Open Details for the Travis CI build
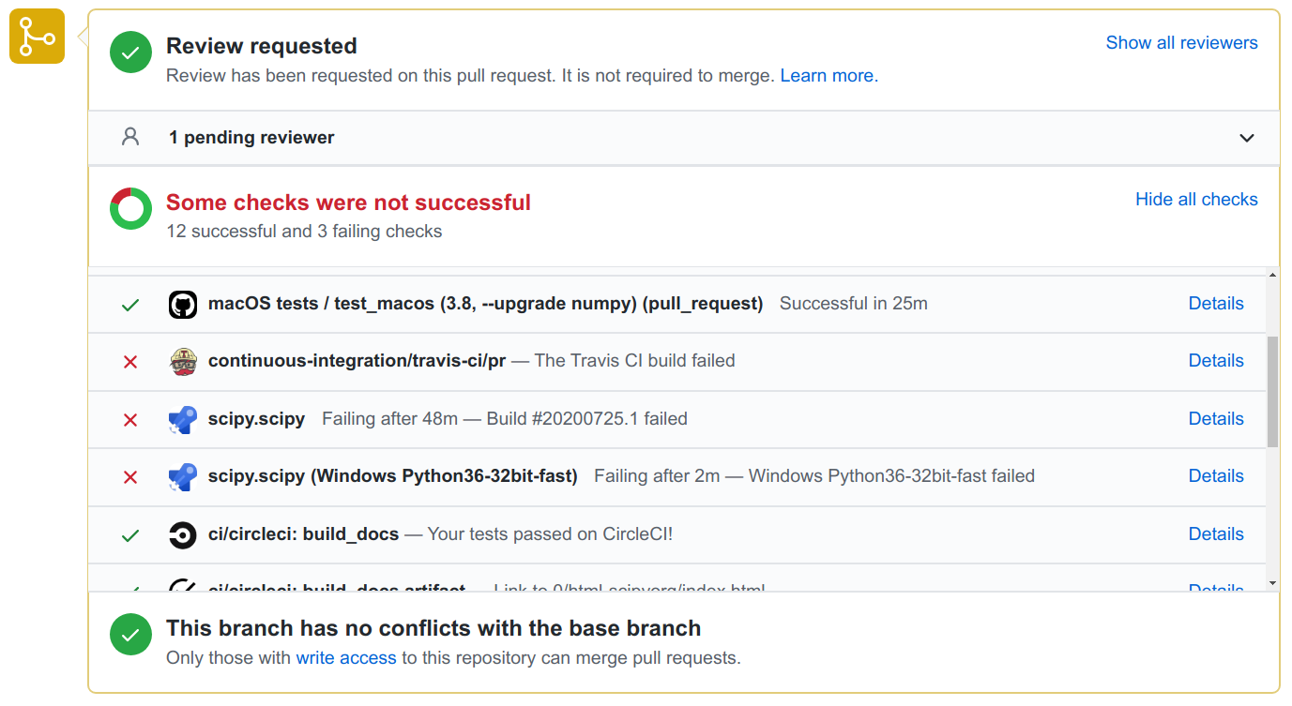Screen dimensions: 1292x706 click(x=1216, y=361)
